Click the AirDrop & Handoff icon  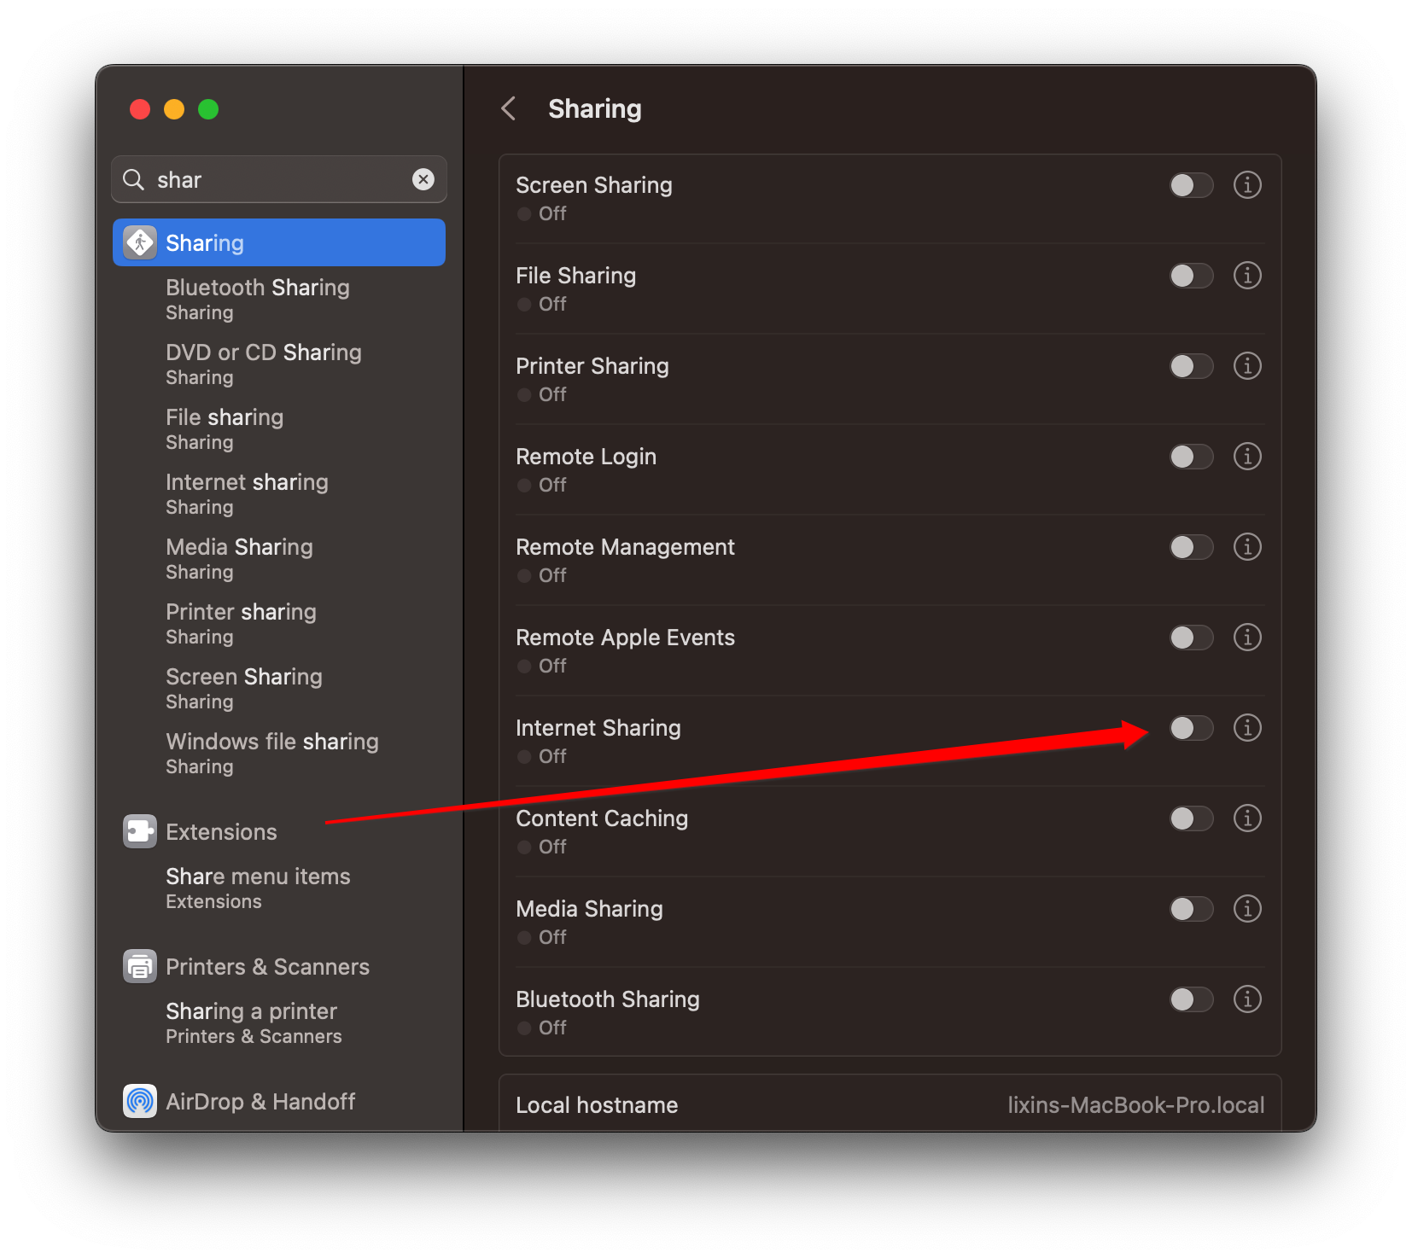[x=140, y=1101]
